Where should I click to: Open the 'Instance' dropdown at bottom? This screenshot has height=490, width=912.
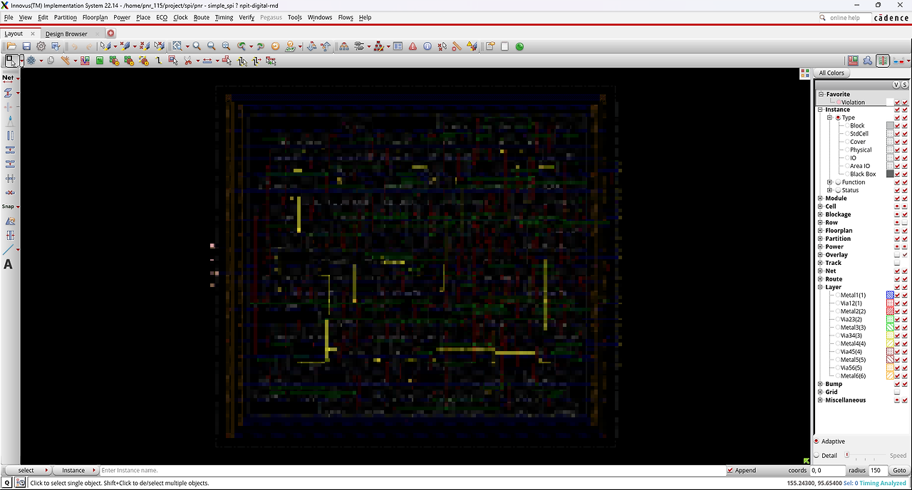coord(77,470)
